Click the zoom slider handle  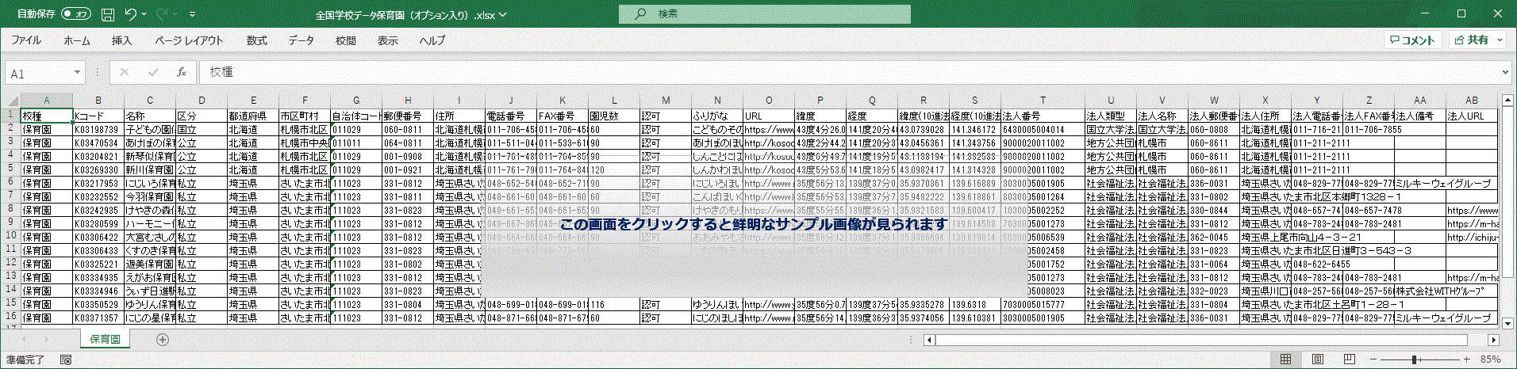1414,359
